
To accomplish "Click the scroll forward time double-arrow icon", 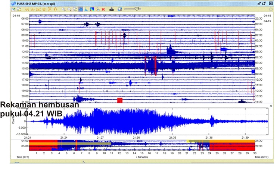I will coord(33,9).
